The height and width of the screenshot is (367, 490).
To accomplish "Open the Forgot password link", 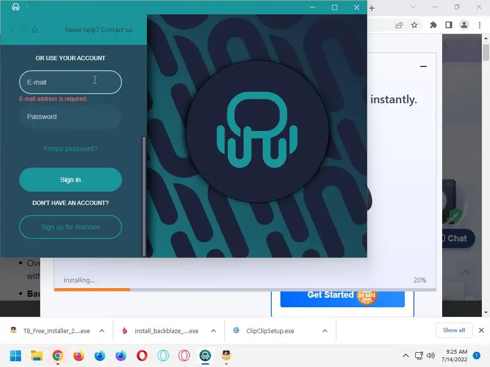I will tap(71, 149).
